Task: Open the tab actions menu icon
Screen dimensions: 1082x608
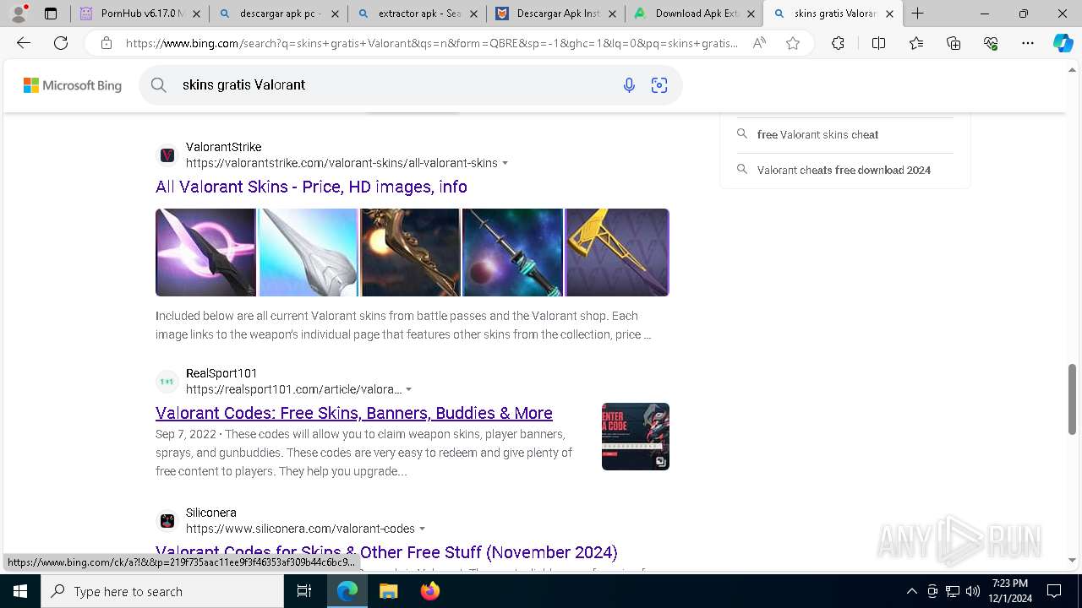Action: (x=51, y=14)
